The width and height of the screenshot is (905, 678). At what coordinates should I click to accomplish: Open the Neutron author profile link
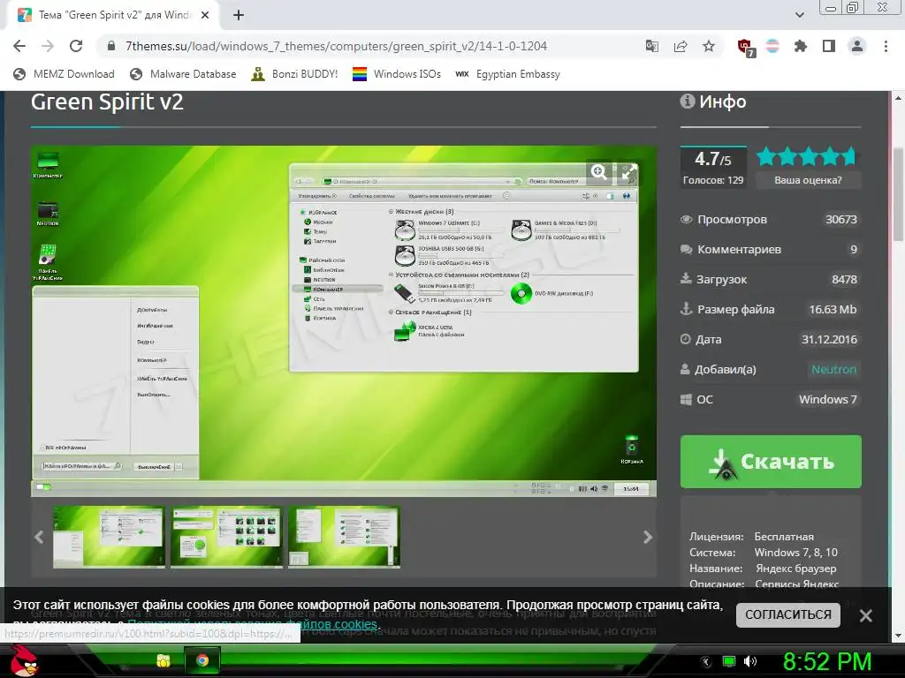pos(833,370)
